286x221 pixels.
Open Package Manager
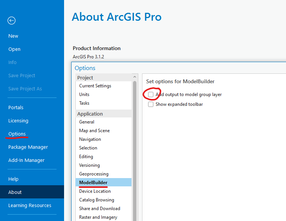point(28,147)
